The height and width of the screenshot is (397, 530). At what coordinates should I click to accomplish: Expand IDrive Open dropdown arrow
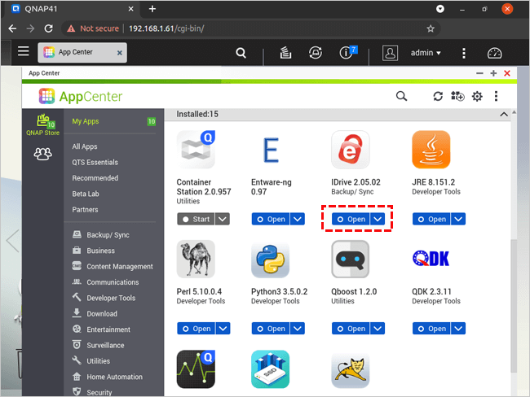(378, 219)
